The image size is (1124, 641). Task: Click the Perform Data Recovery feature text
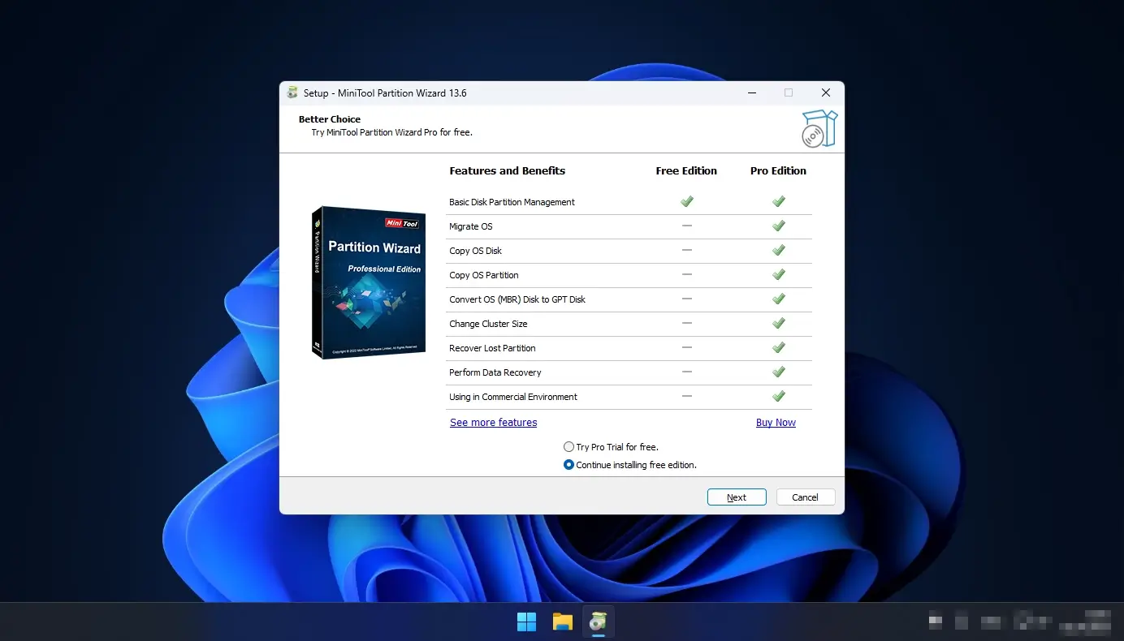tap(495, 372)
